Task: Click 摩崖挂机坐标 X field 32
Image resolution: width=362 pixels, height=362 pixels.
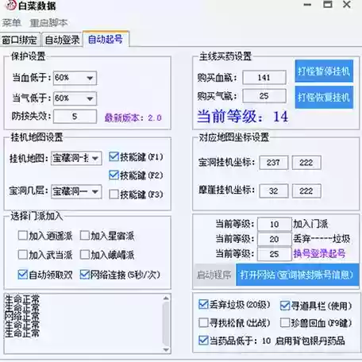Action: coord(274,191)
